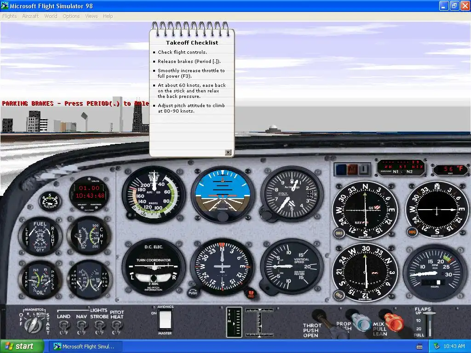Click the manifold pressure fuel flow gauge

(89, 280)
